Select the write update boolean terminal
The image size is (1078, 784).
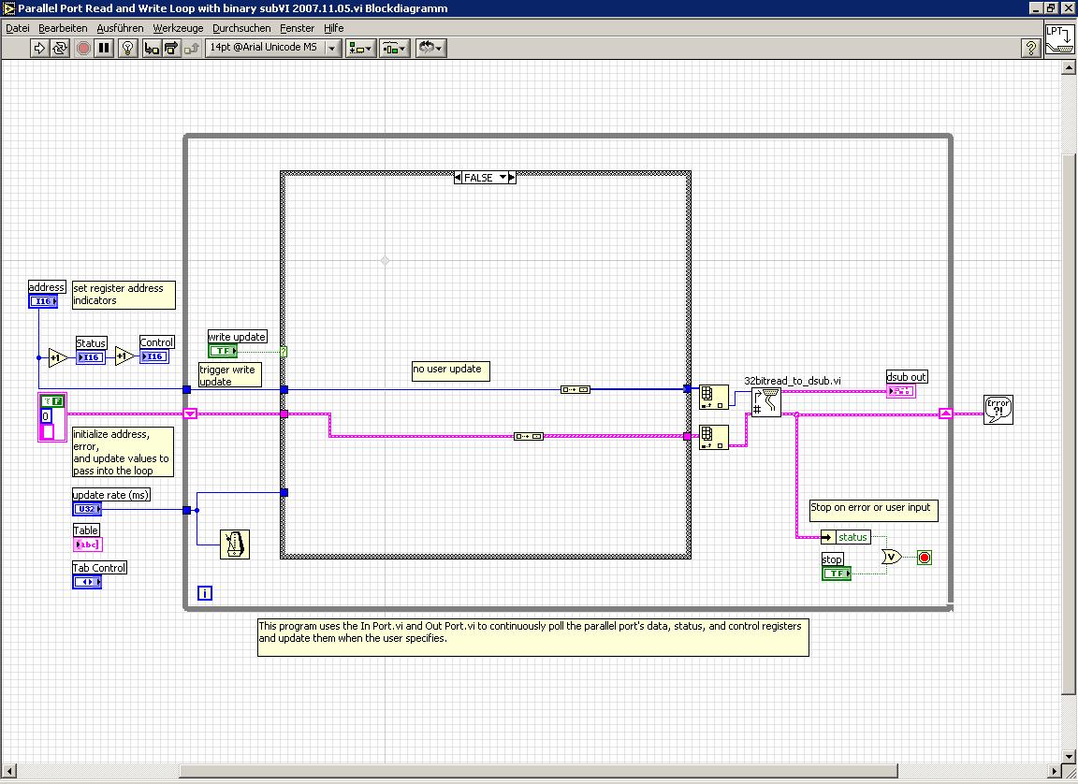(223, 351)
